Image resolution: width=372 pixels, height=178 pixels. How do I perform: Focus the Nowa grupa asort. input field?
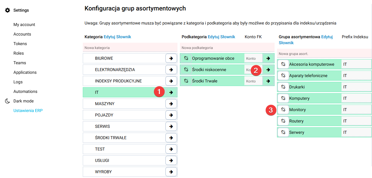324,54
